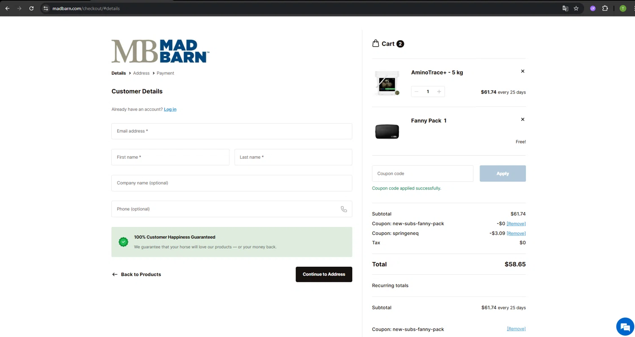Click Continue to Address button
The image size is (635, 337).
(x=324, y=274)
